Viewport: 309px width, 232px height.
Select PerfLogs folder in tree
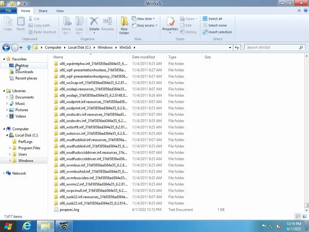click(25, 142)
